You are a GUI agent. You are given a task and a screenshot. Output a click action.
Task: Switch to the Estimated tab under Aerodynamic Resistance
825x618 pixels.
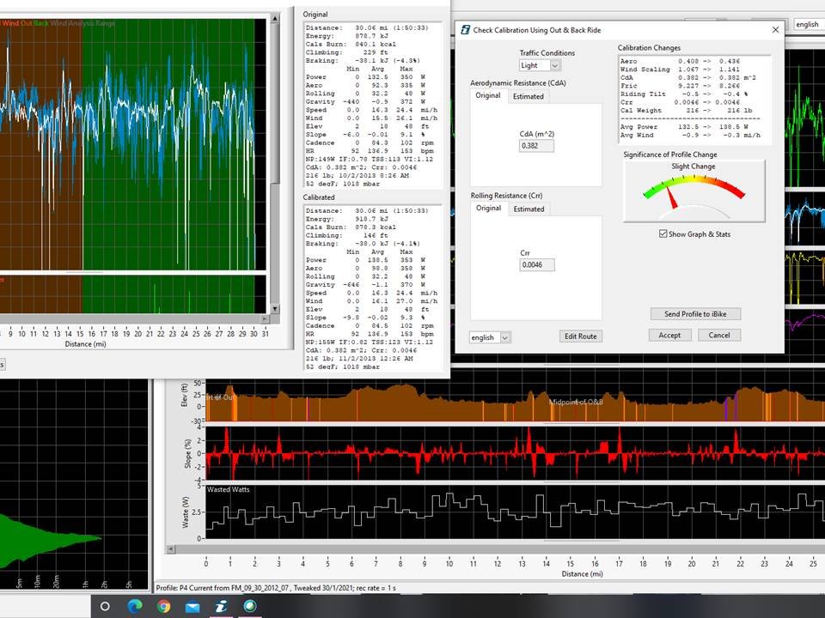[x=527, y=96]
